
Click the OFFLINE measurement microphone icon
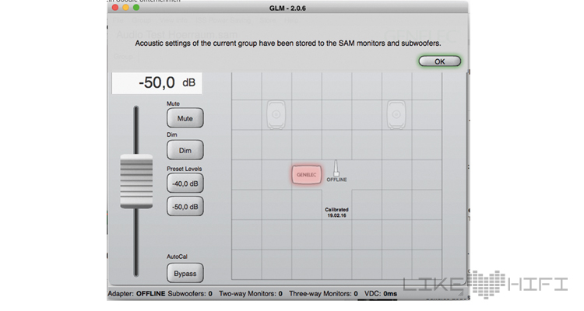pyautogui.click(x=336, y=171)
